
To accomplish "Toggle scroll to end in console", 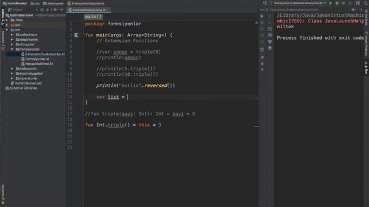I will click(270, 36).
